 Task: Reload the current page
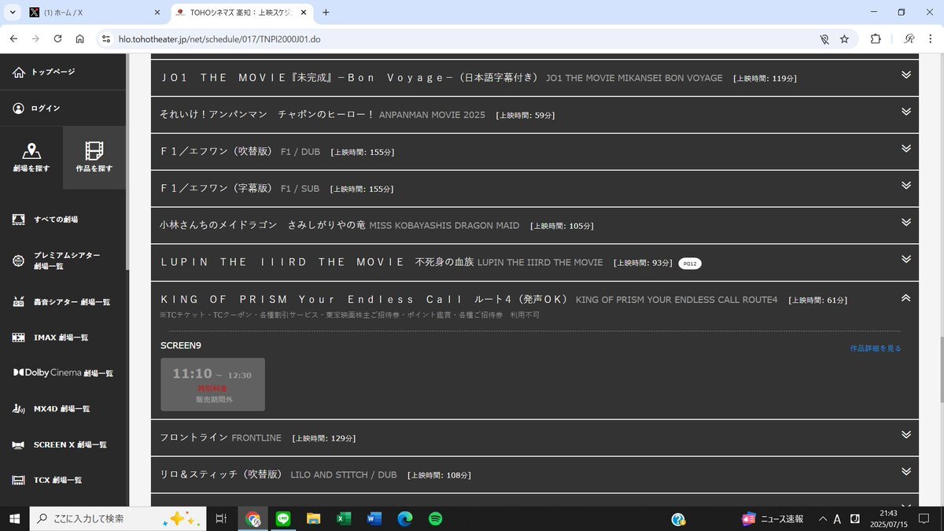tap(57, 39)
